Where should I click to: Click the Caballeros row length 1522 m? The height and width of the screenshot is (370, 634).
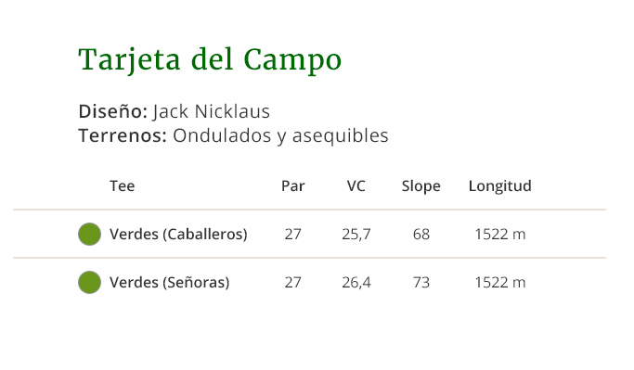499,235
